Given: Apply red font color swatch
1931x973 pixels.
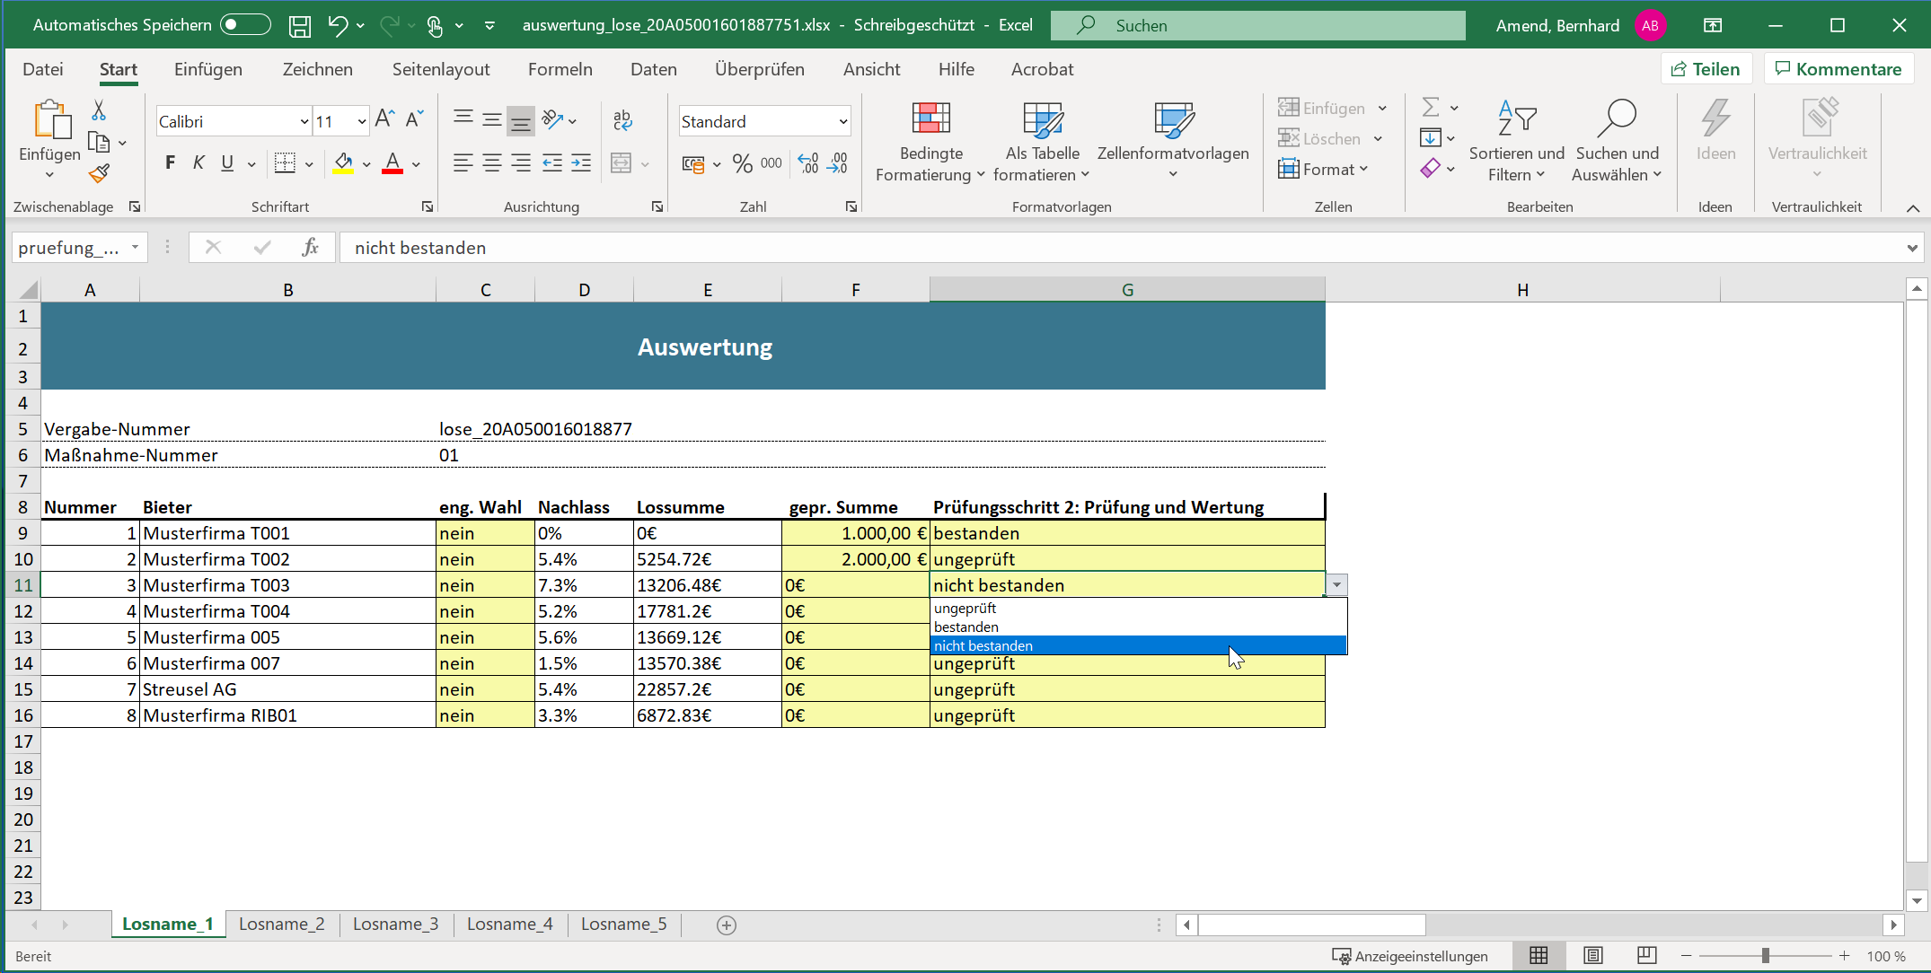Looking at the screenshot, I should click(x=392, y=163).
